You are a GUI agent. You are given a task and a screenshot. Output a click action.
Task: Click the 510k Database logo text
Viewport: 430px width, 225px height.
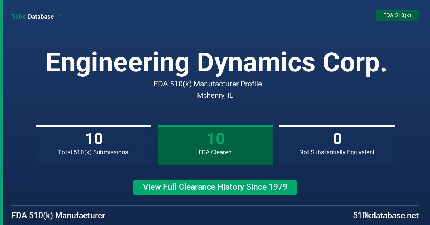[x=33, y=16]
